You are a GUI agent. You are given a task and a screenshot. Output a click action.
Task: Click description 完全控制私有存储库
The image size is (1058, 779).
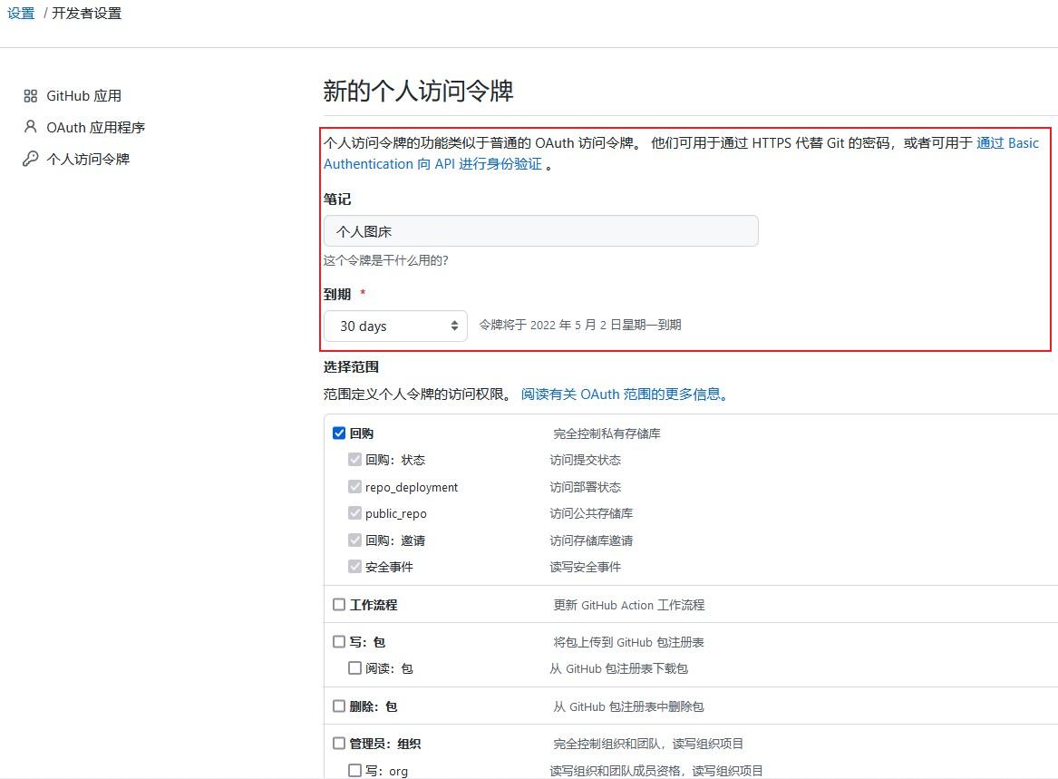coord(607,433)
